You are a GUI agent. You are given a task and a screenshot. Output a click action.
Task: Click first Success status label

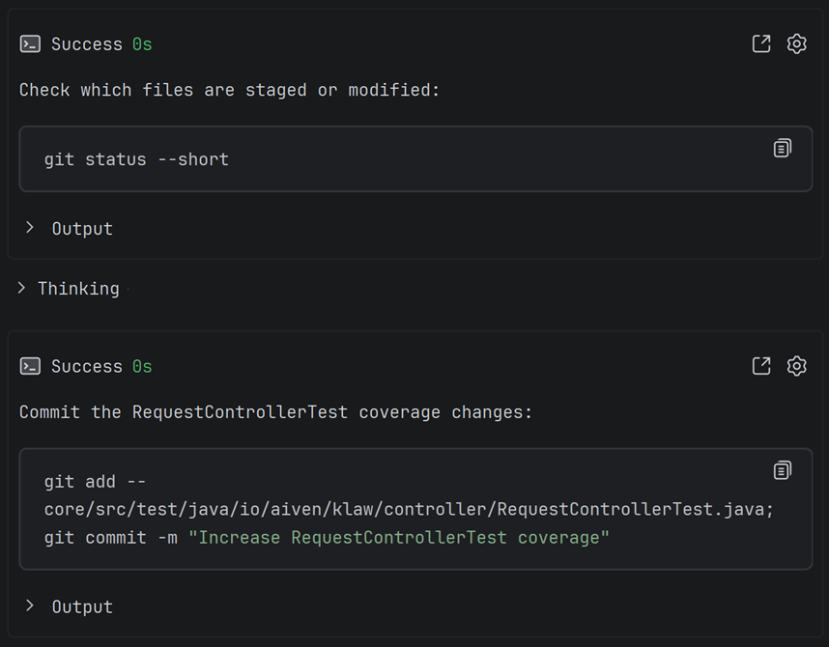(87, 43)
